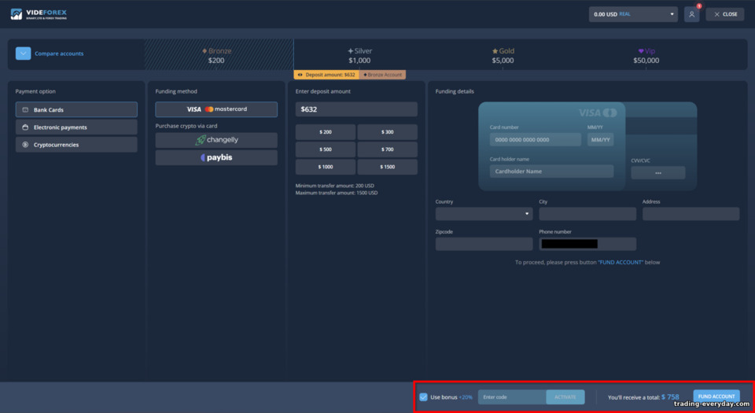The image size is (755, 413).
Task: Open the Compare accounts link
Action: click(x=59, y=53)
